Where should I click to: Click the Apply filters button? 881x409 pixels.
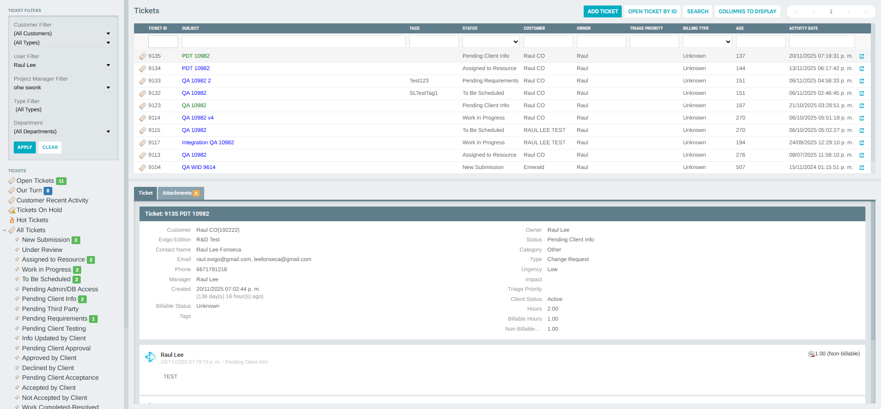point(25,147)
